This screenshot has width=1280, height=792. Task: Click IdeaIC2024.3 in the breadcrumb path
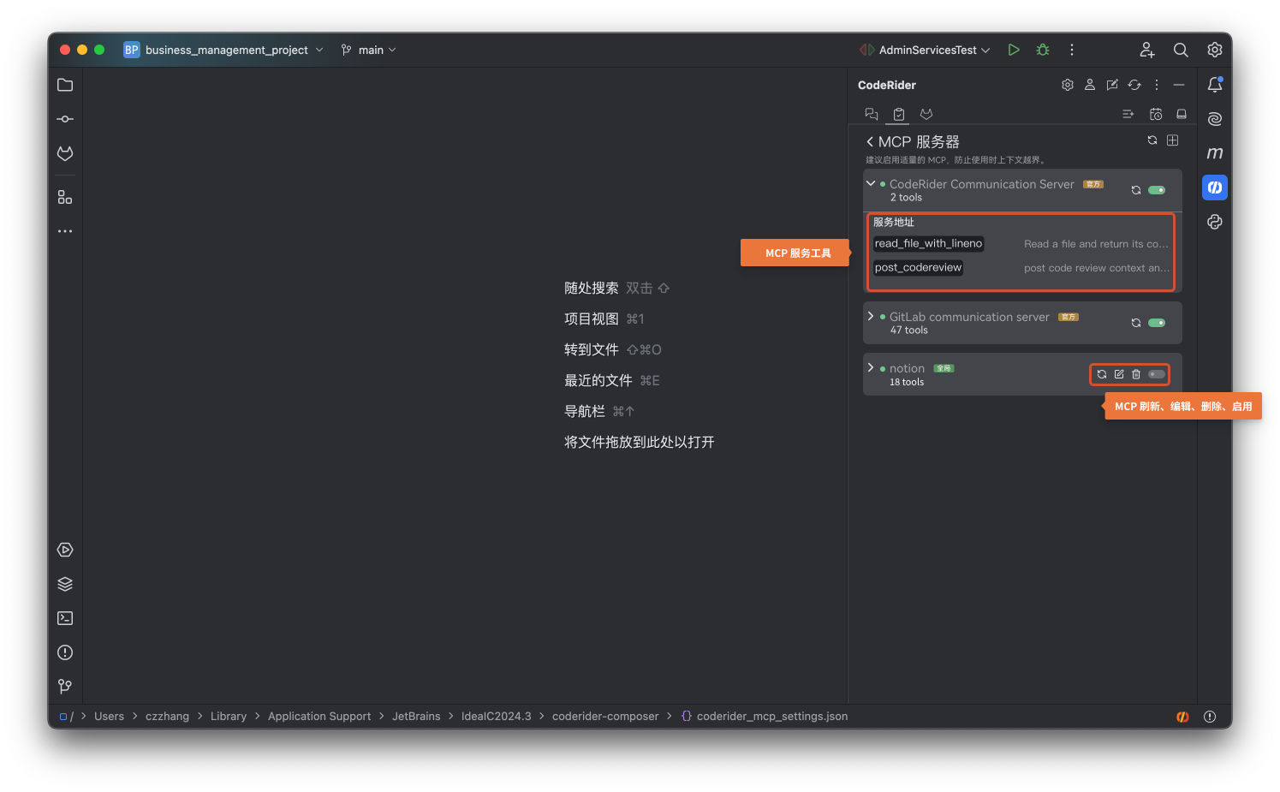[497, 717]
